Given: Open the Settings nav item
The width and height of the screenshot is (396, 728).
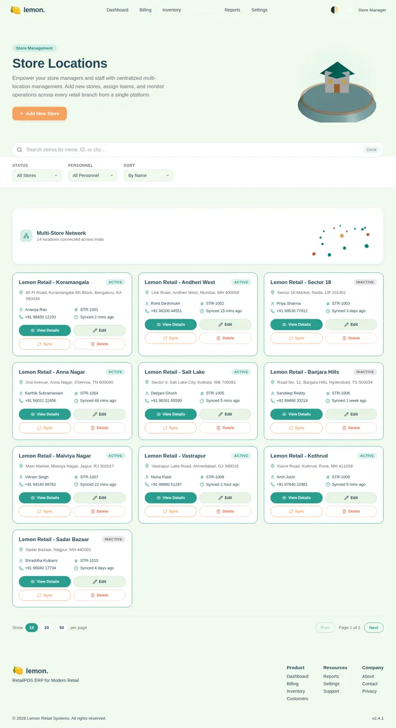Looking at the screenshot, I should coord(259,10).
